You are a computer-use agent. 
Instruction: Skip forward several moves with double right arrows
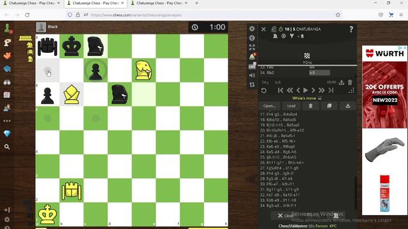[321, 90]
